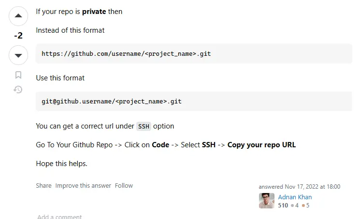Open Adnan Khan's profile link
This screenshot has height=219, width=358.
[x=295, y=197]
